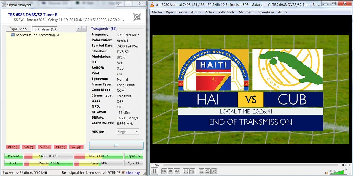Viewport: 353px width, 176px height.
Task: Click the wide button below MIS dropdown
Action: pos(116,146)
